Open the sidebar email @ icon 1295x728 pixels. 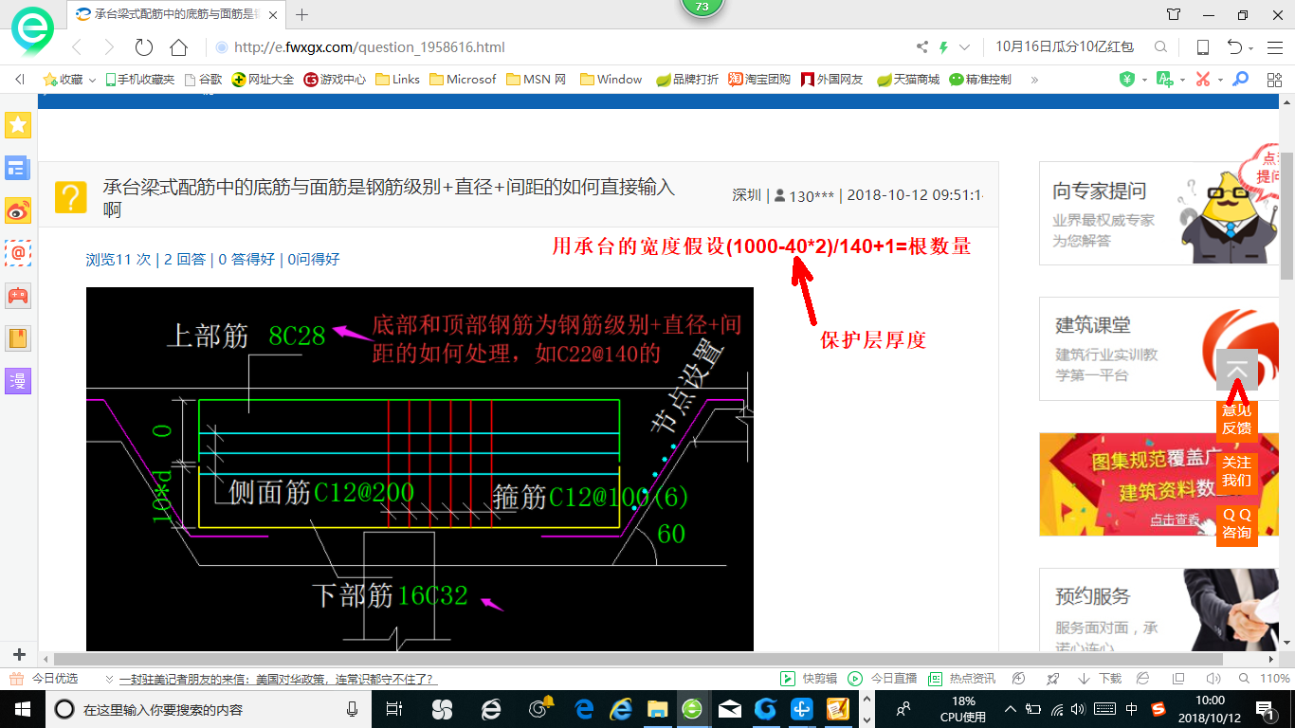(18, 252)
